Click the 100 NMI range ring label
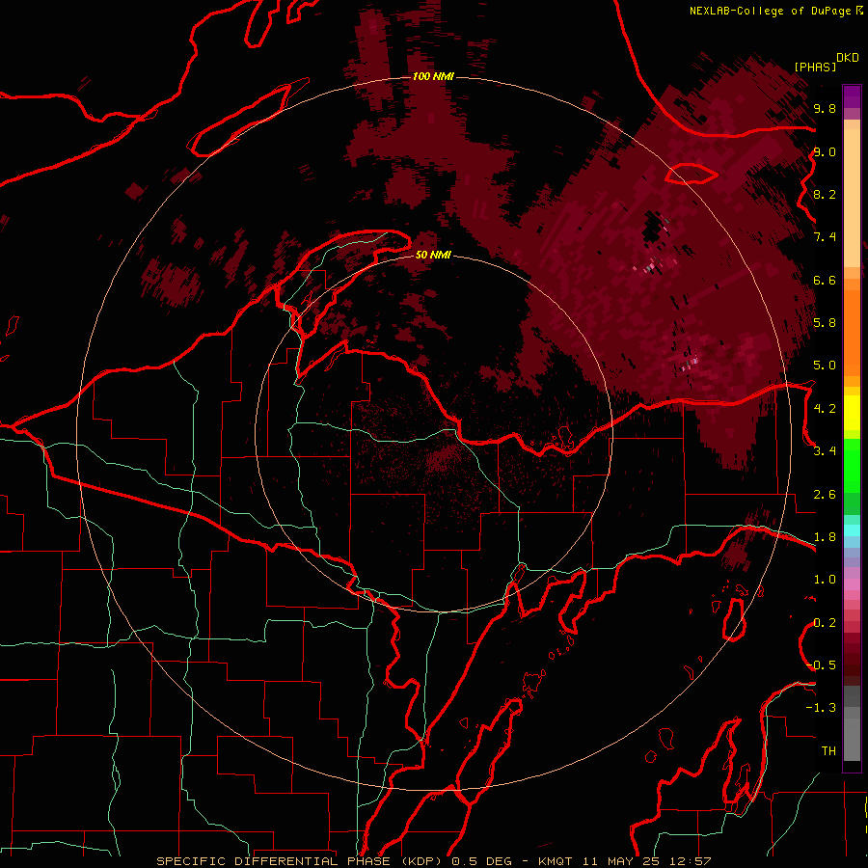Viewport: 868px width, 868px height. pyautogui.click(x=433, y=76)
